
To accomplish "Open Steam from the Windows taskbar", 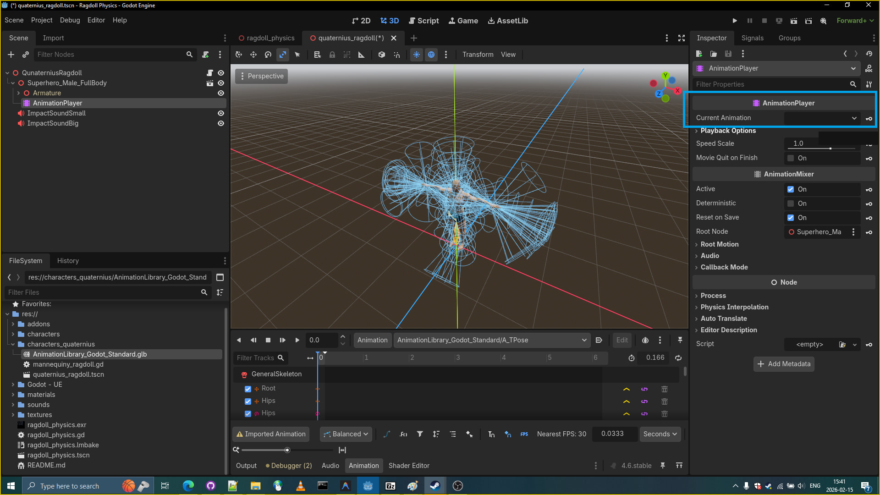I will 435,486.
